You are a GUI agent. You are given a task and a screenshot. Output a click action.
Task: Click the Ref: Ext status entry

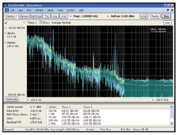(125, 130)
